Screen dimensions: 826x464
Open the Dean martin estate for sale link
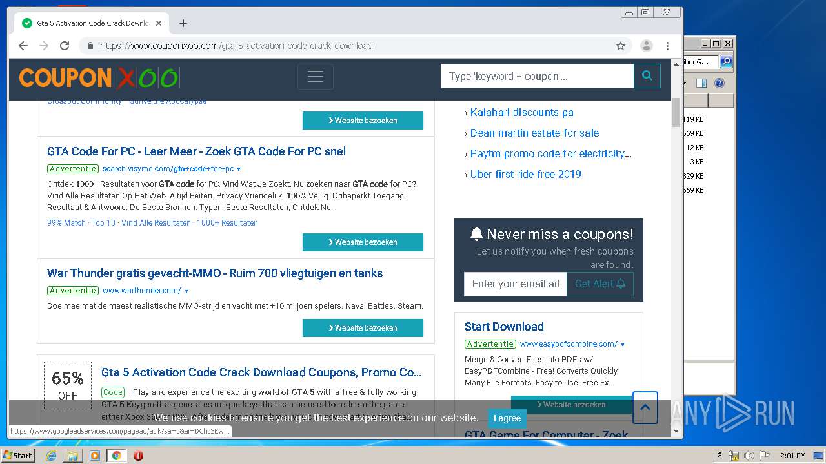click(x=534, y=133)
